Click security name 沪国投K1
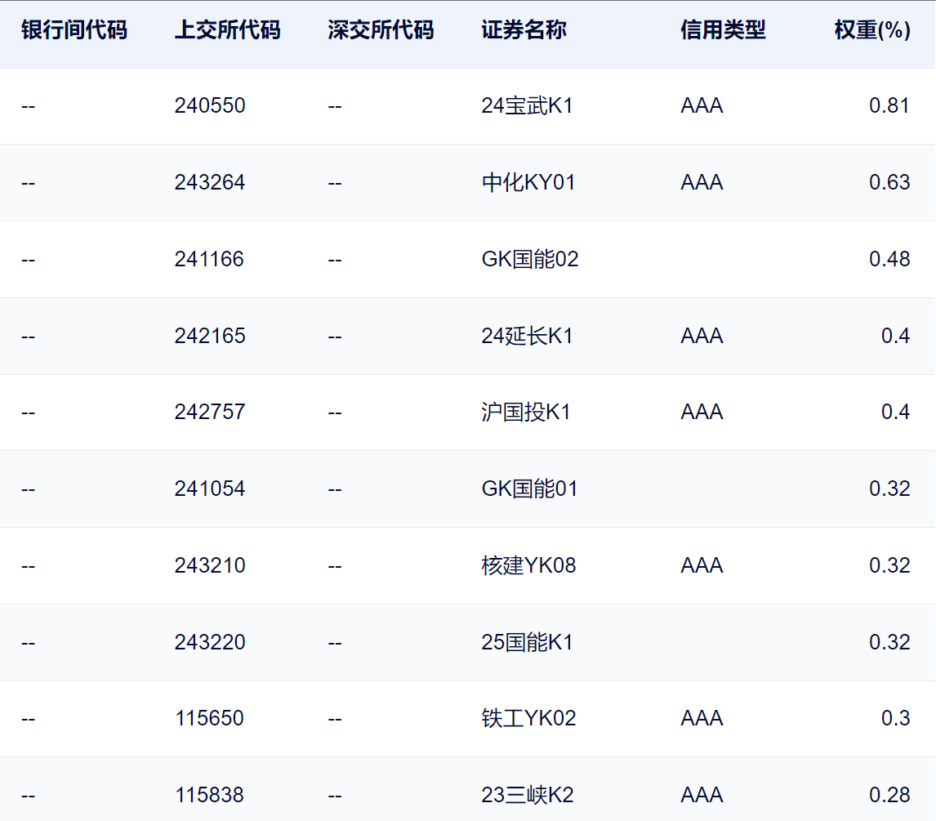Image resolution: width=936 pixels, height=821 pixels. point(526,412)
